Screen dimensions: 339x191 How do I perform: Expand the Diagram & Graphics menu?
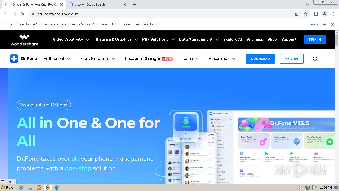pos(117,39)
